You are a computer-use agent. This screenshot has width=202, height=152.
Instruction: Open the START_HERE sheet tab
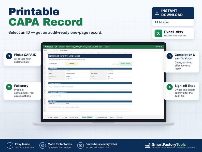click(53, 118)
